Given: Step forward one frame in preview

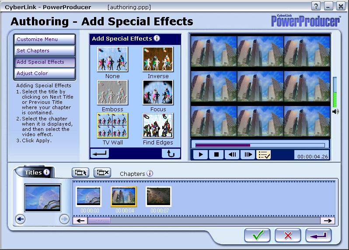Looking at the screenshot, I should coord(248,154).
